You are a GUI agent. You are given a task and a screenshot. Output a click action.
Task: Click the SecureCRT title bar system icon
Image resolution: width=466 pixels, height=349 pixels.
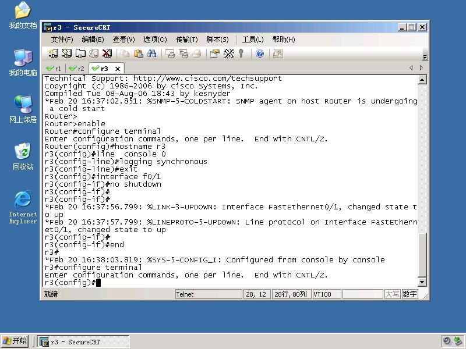click(48, 27)
